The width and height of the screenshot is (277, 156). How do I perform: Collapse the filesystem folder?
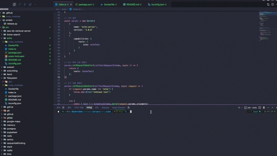[12, 78]
